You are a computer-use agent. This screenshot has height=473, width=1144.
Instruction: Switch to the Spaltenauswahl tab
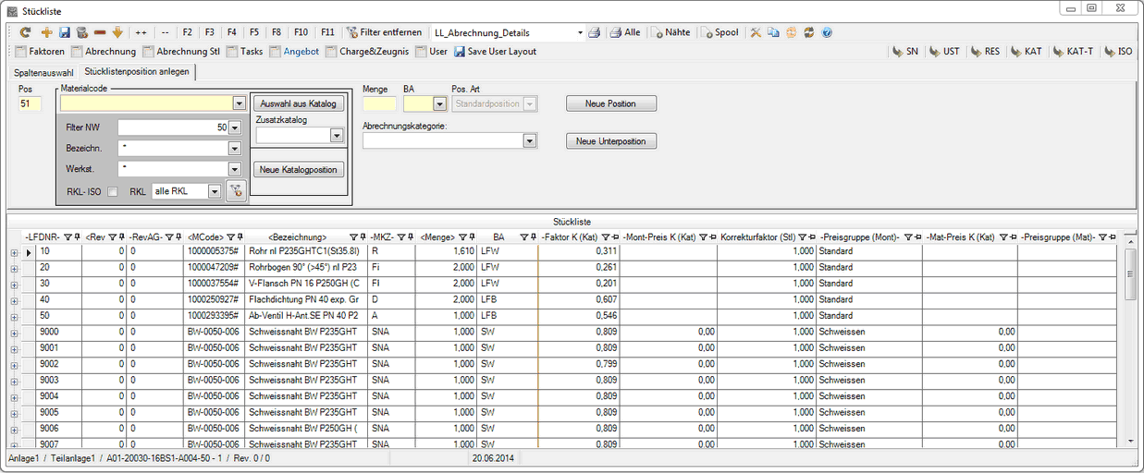click(43, 71)
